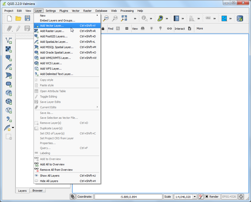The width and height of the screenshot is (251, 202).
Task: Click Add Vector Layer icon in left toolbar
Action: 9,41
